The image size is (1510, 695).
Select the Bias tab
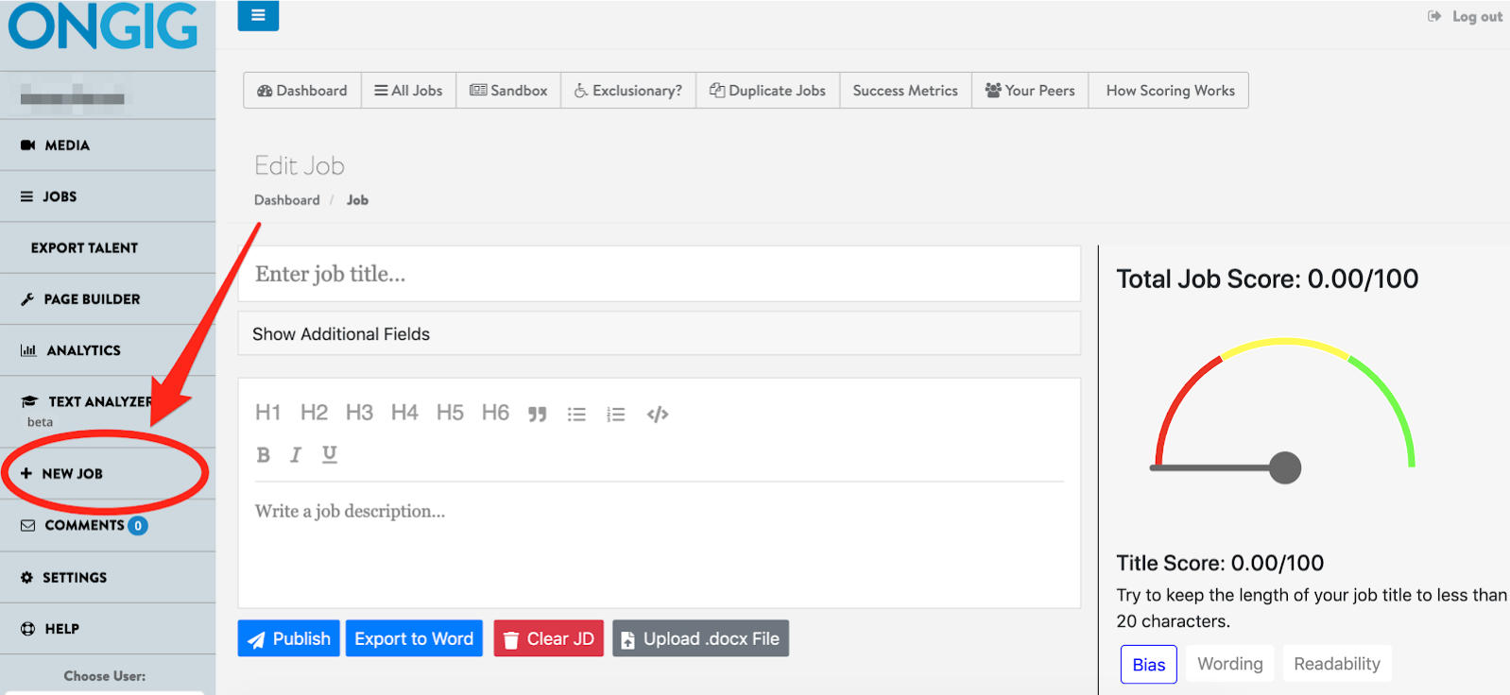1148,665
